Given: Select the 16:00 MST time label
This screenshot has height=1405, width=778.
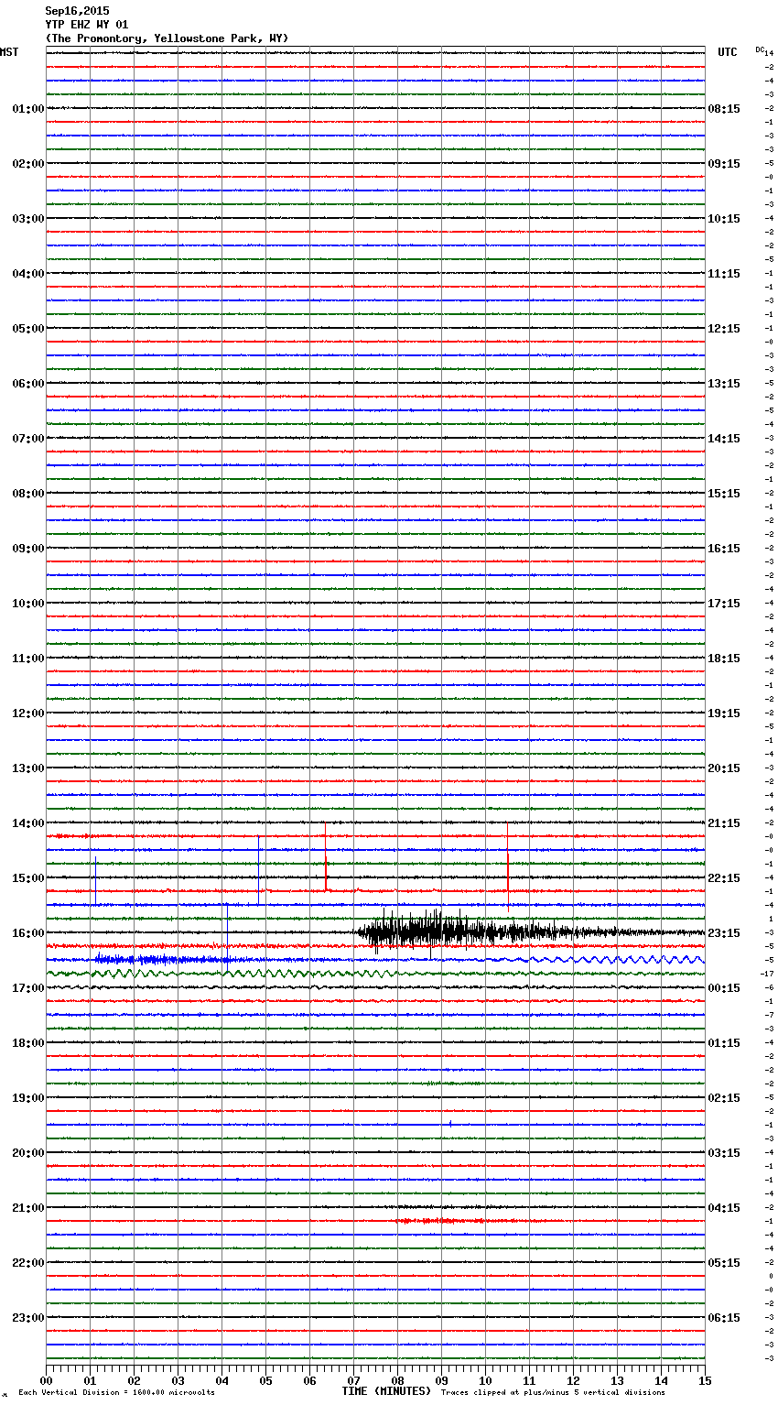Looking at the screenshot, I should (x=27, y=933).
